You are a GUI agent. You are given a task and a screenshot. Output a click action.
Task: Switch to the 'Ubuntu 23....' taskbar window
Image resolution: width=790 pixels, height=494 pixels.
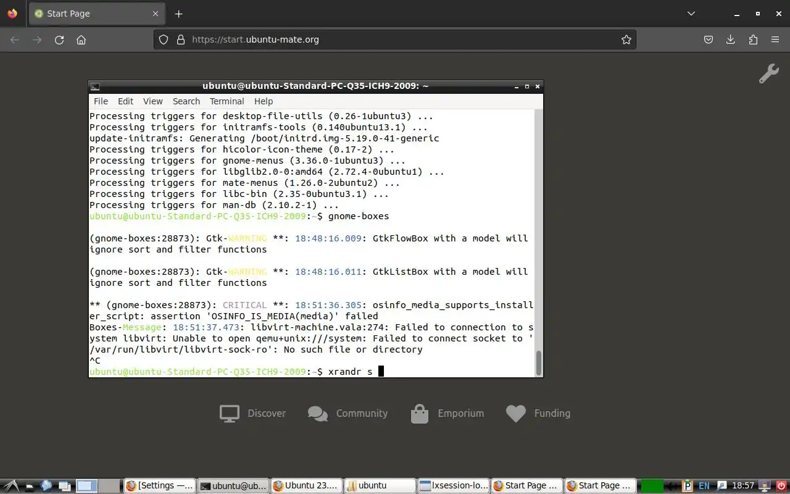307,486
